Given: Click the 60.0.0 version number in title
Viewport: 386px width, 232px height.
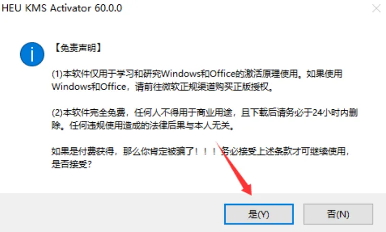Looking at the screenshot, I should [x=108, y=8].
